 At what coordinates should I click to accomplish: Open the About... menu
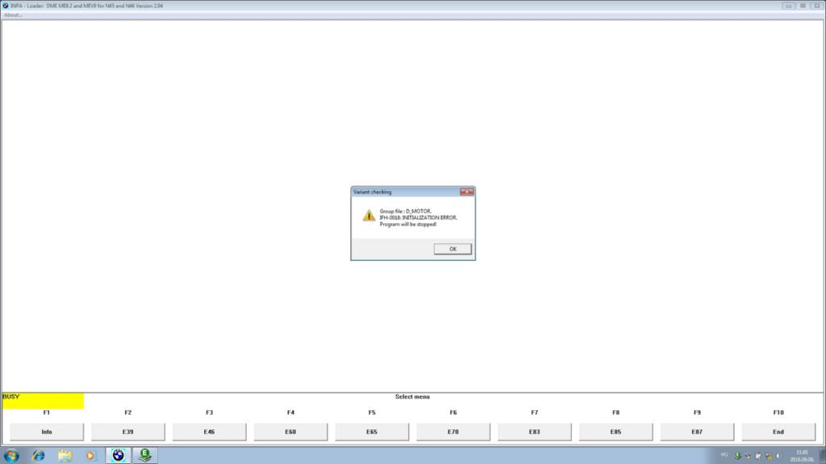click(13, 15)
